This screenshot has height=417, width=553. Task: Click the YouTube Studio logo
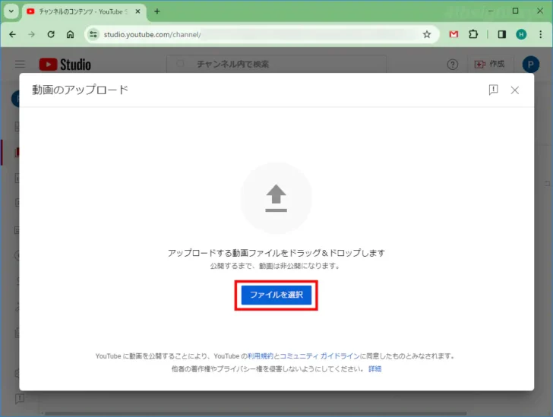65,65
